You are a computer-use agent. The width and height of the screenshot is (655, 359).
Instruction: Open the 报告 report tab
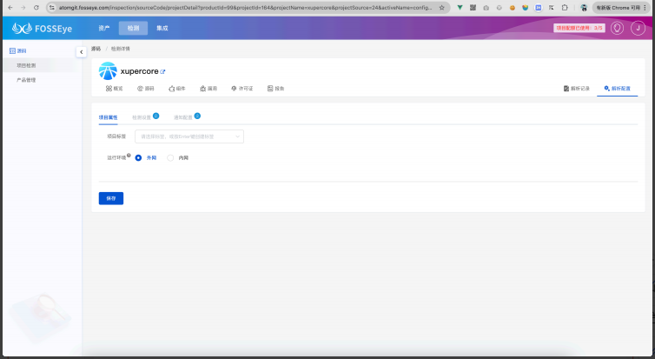(275, 88)
